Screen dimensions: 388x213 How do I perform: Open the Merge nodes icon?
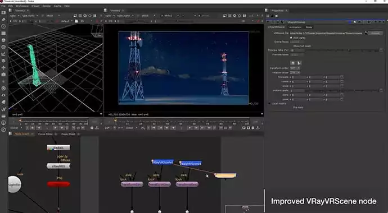click(3, 61)
